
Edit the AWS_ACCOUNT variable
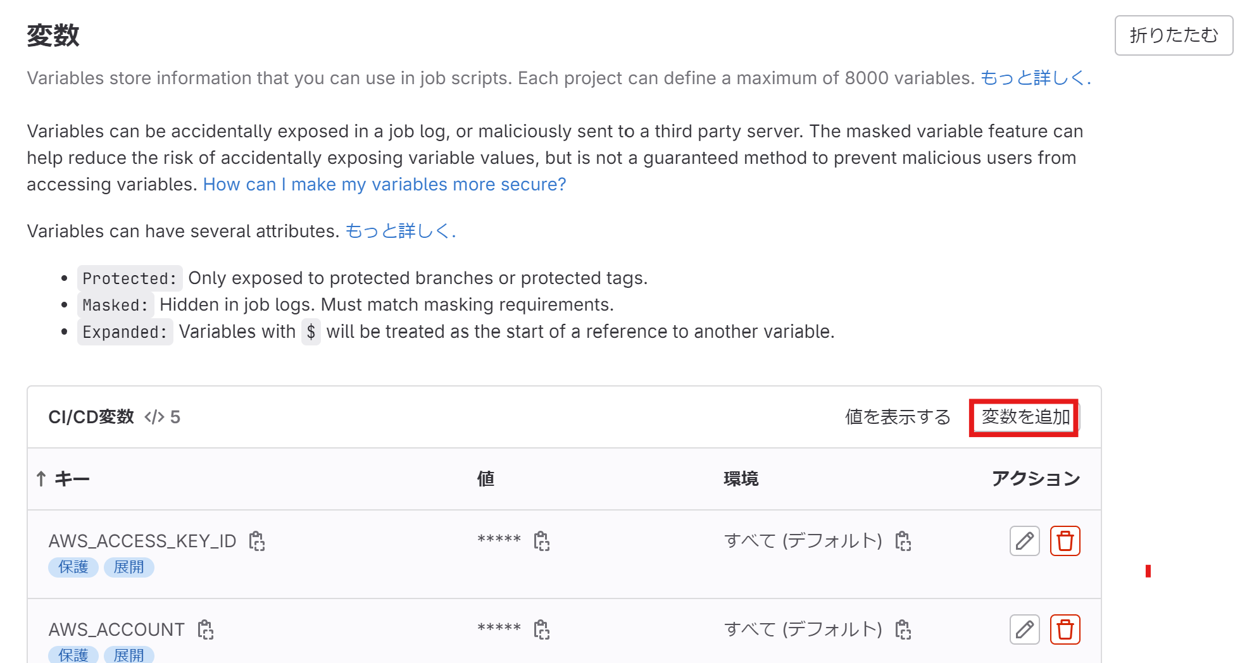click(1025, 629)
